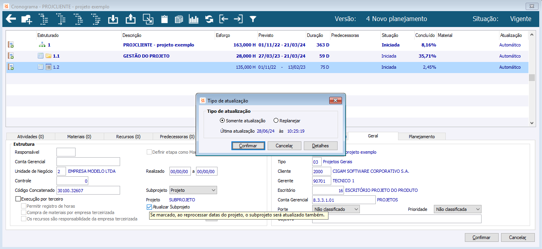Select the GESTÃO DO PROJETO row description
This screenshot has width=542, height=249.
point(146,56)
